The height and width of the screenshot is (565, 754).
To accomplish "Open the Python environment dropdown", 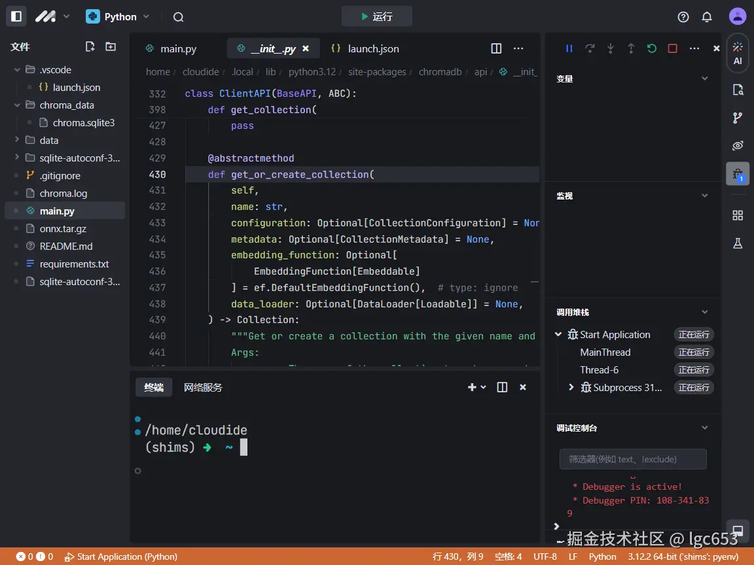I will (118, 16).
